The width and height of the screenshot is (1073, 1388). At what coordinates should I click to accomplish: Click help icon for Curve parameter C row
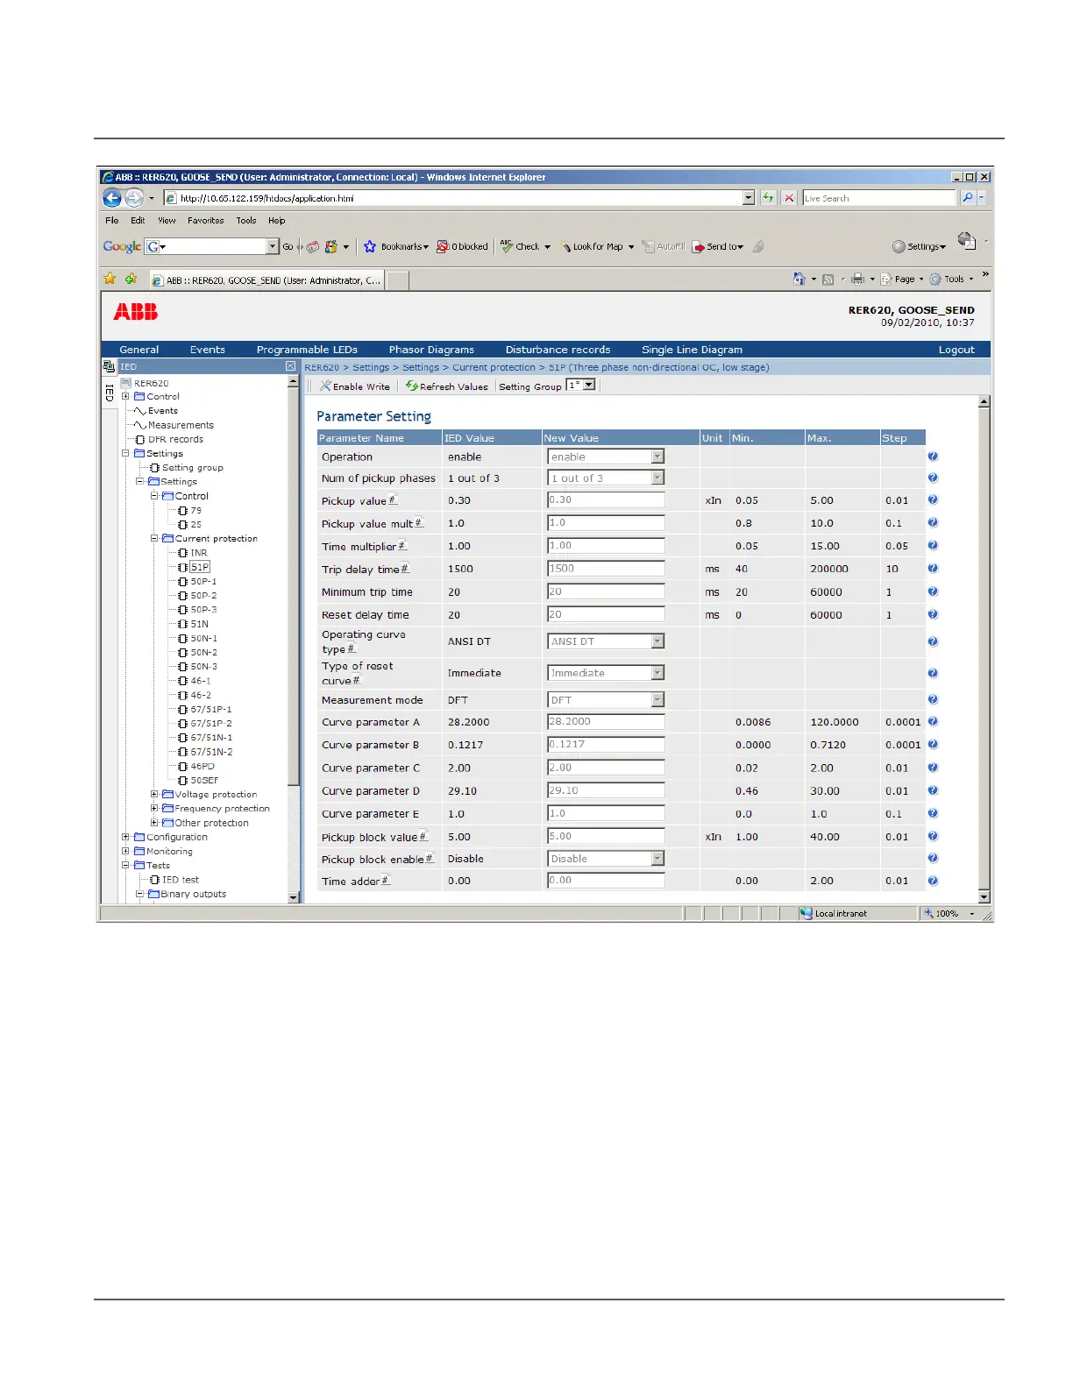[933, 768]
